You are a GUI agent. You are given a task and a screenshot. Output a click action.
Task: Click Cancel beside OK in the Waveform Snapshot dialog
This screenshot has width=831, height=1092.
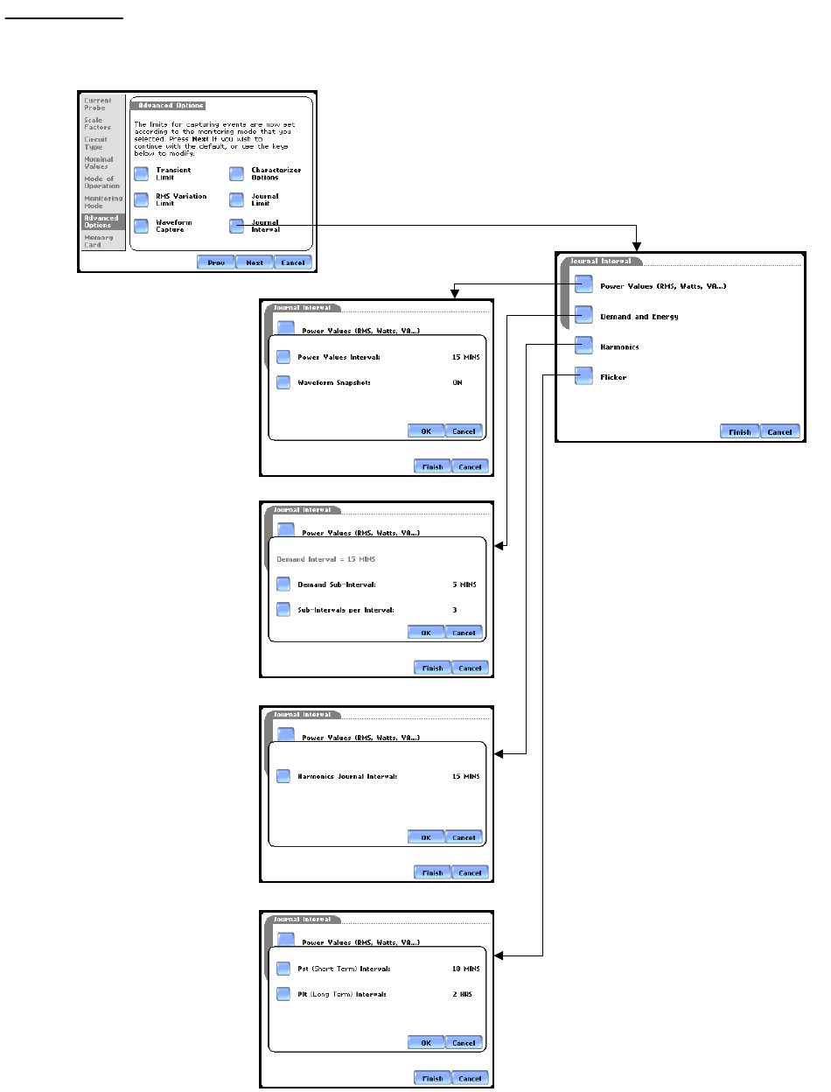(464, 430)
